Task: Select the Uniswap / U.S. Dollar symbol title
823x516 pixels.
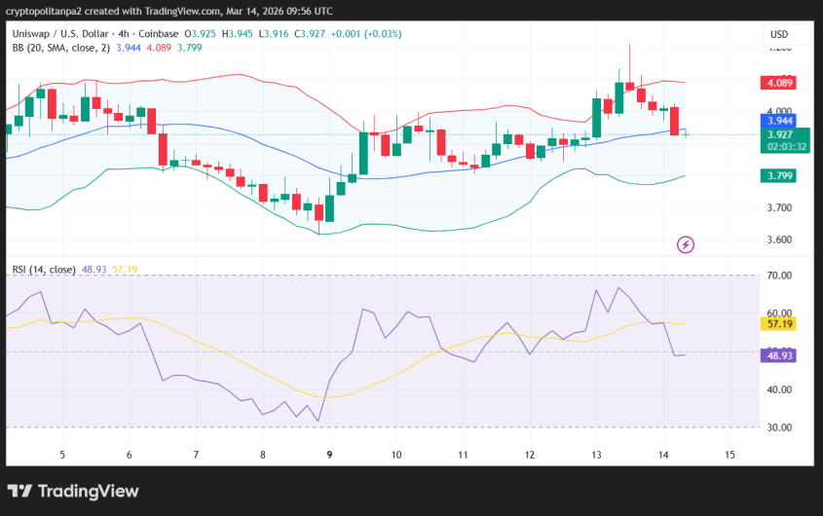Action: 60,34
